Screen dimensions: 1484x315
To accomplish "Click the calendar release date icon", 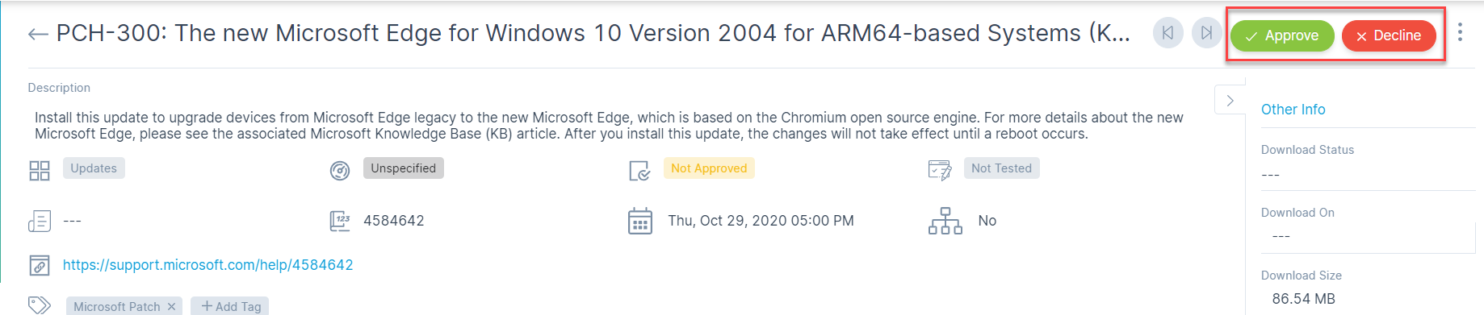I will [x=640, y=221].
